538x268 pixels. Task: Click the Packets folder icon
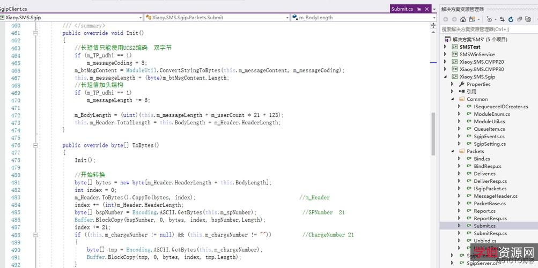[x=461, y=151]
